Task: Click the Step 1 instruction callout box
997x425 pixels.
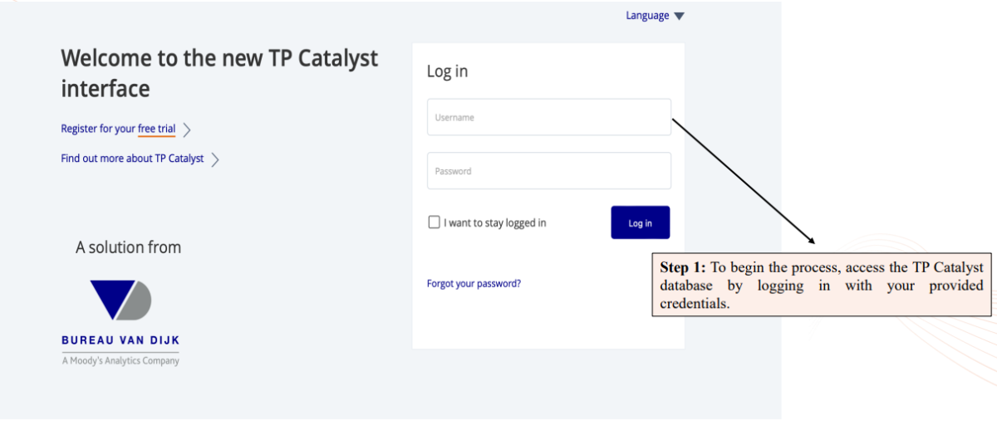Action: pyautogui.click(x=822, y=286)
